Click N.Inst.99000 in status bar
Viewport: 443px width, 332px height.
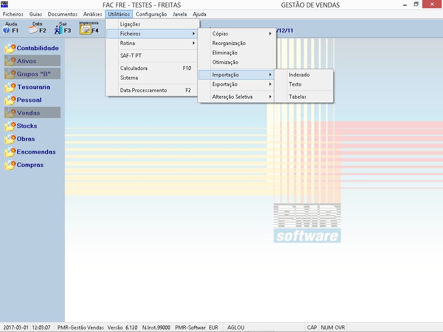point(156,328)
